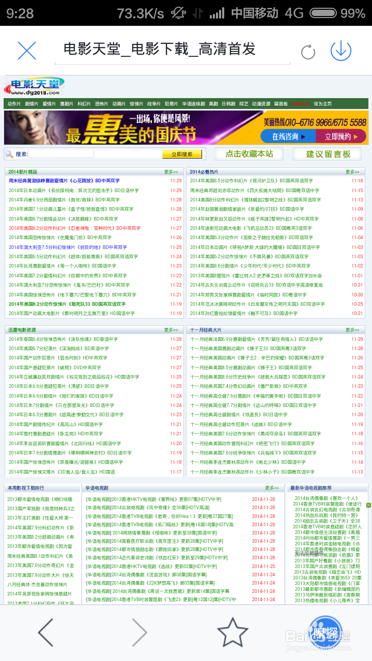Open 《猩球崛起2黎明之战》link

(255, 200)
